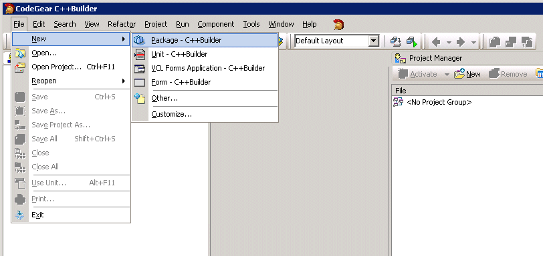Click Remove button in Project Manager

point(508,74)
